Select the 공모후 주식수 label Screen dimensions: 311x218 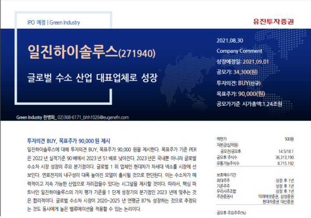227,157
